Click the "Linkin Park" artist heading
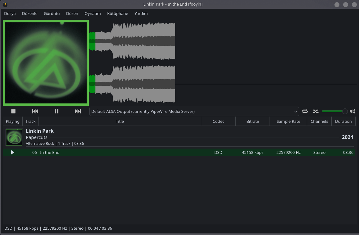The height and width of the screenshot is (235, 359). (x=40, y=131)
